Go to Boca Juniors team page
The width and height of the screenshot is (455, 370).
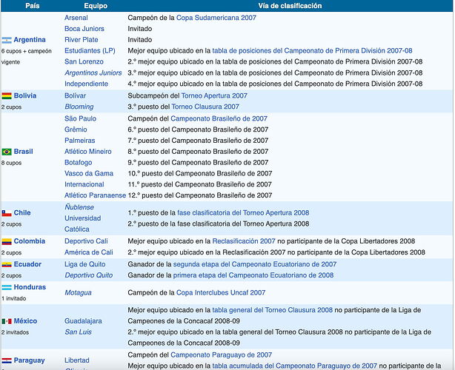pos(84,29)
